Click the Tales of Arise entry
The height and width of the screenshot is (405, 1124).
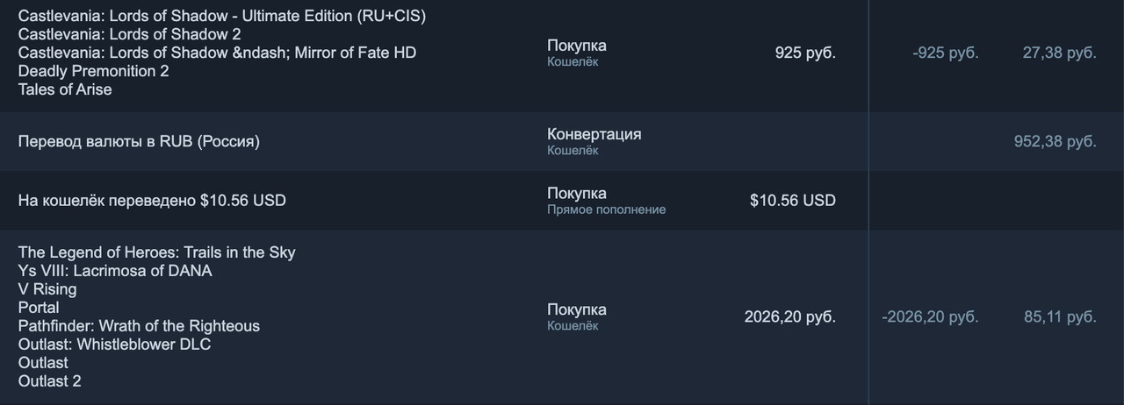point(65,89)
